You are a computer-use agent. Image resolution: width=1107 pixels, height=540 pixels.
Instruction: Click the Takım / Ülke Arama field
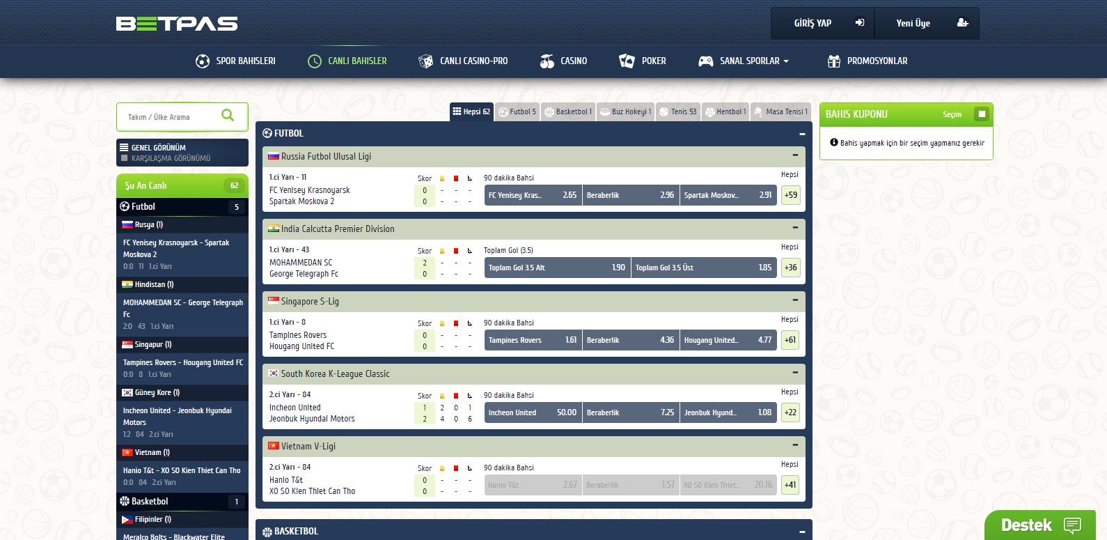pos(171,117)
